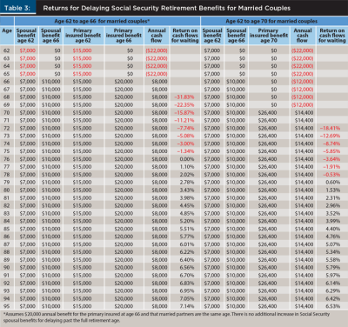The image size is (348, 327).
Task: Click the -15.87% return cell
Action: point(184,112)
